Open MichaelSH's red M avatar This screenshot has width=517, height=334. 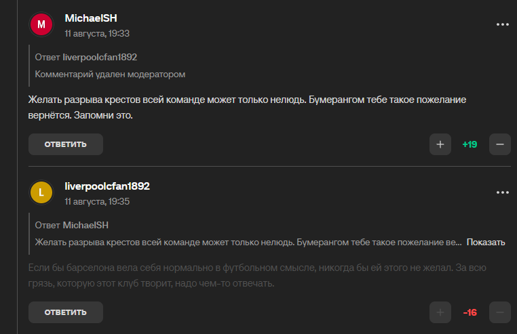(41, 24)
